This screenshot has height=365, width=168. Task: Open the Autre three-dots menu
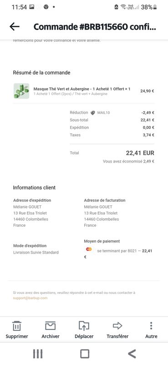point(151,326)
